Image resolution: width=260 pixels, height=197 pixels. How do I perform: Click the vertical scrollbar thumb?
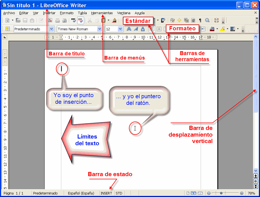tap(256, 75)
